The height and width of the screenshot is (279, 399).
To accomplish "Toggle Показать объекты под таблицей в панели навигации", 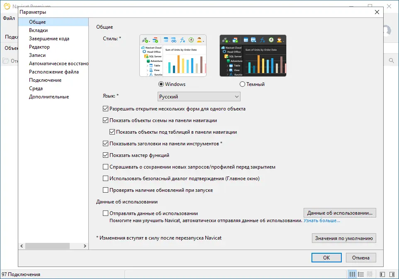I will tap(112, 132).
